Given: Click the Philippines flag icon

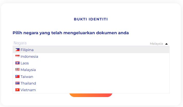Looking at the screenshot, I should pyautogui.click(x=17, y=50).
